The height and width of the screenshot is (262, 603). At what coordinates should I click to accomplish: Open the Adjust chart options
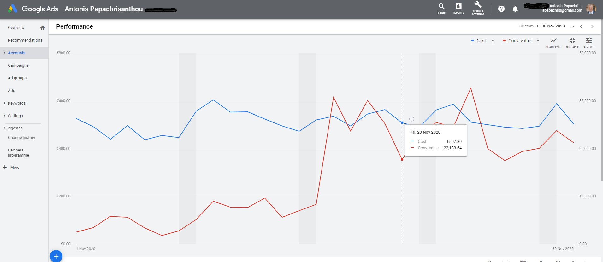pyautogui.click(x=589, y=43)
